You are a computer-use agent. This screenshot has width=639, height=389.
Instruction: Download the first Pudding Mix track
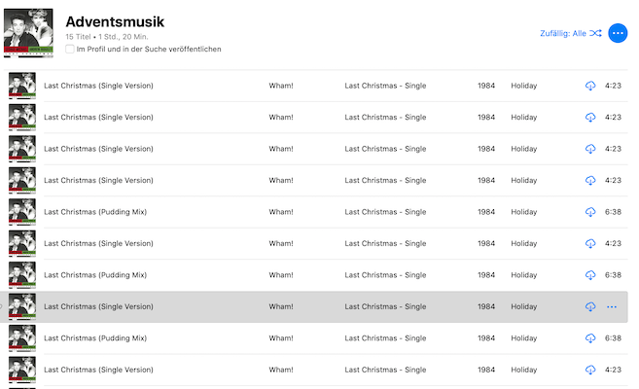(590, 212)
